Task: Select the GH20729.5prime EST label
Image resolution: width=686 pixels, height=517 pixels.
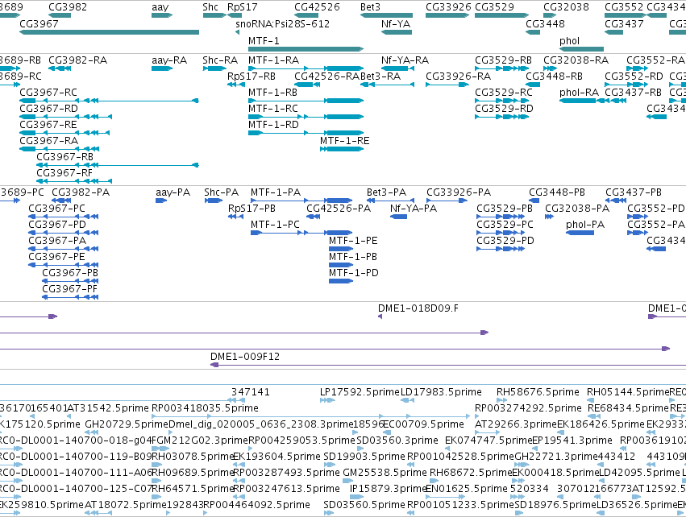Action: pyautogui.click(x=127, y=424)
